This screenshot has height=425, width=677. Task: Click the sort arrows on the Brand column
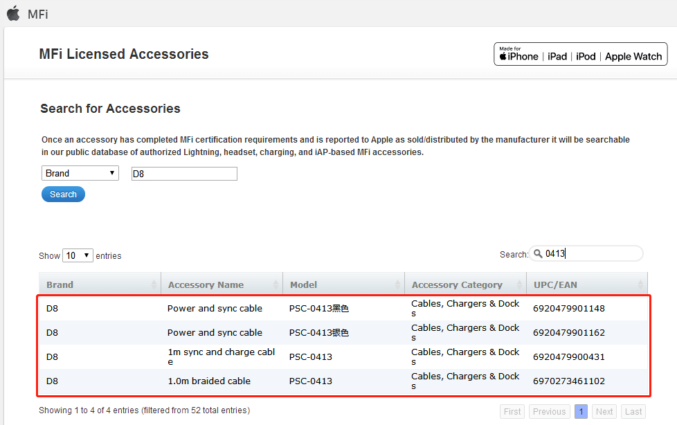tap(155, 284)
